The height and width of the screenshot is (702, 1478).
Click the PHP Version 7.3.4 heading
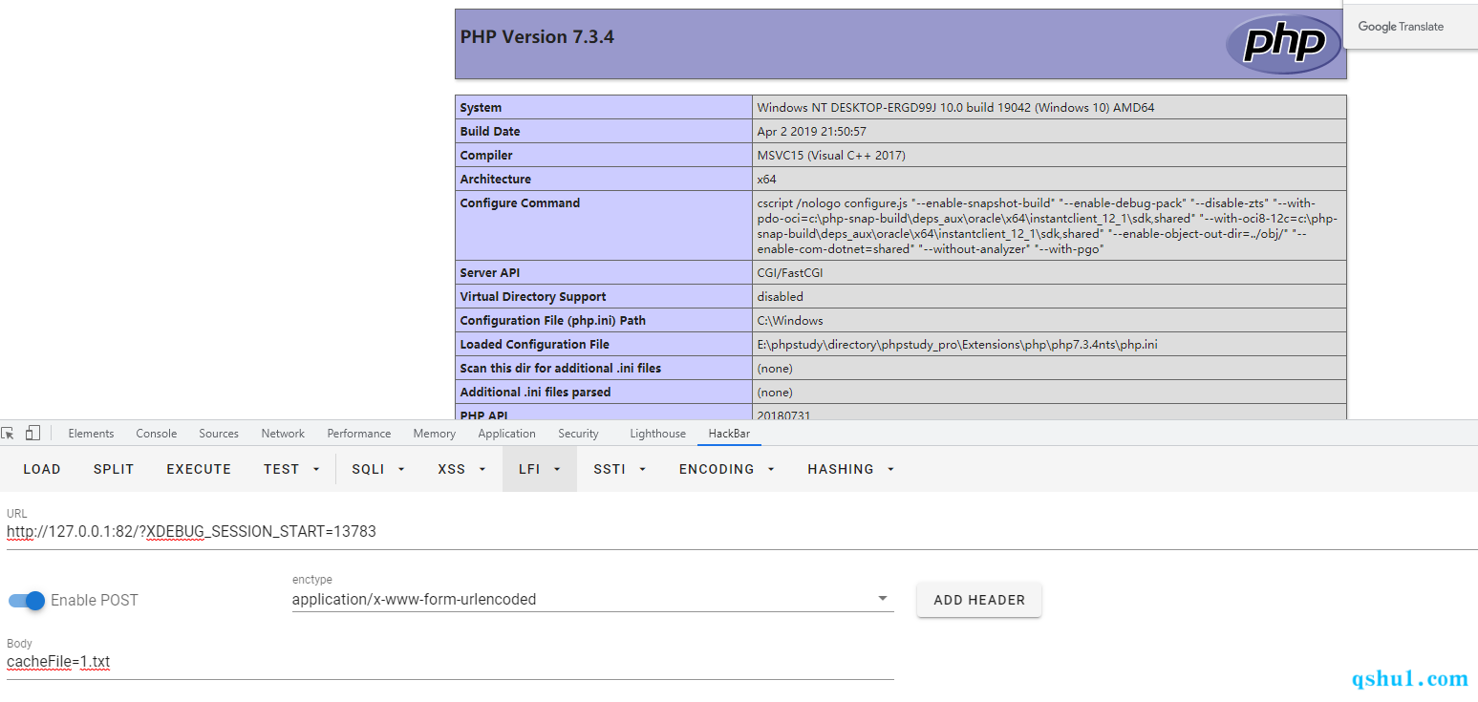[x=537, y=37]
